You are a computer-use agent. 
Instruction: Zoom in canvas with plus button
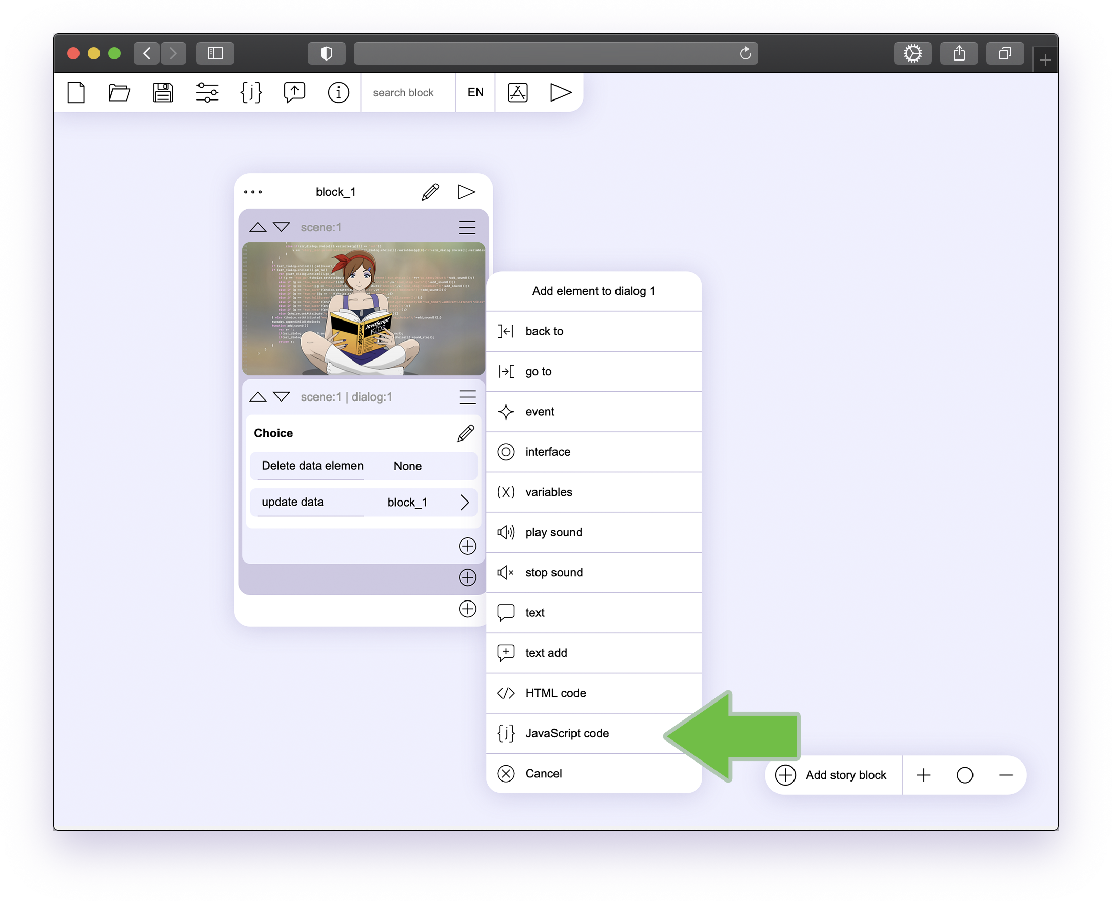(x=924, y=775)
